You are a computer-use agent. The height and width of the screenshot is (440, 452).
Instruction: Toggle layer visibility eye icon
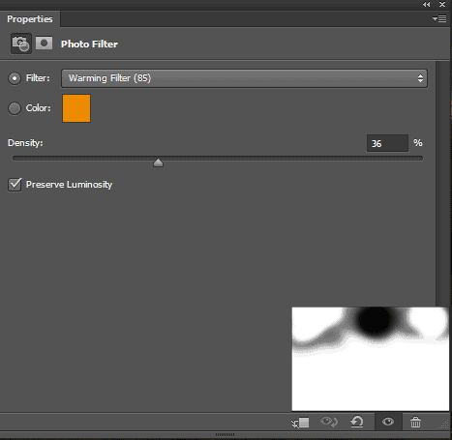pyautogui.click(x=388, y=422)
